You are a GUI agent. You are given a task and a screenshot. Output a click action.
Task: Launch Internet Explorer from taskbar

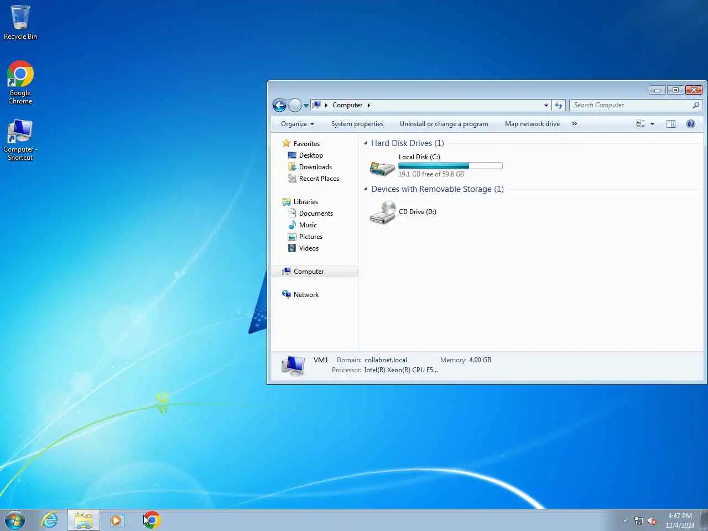(x=50, y=520)
